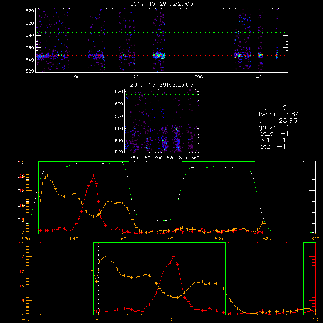
Task: Select the 'ipt_c -1' readout line
Action: click(274, 134)
